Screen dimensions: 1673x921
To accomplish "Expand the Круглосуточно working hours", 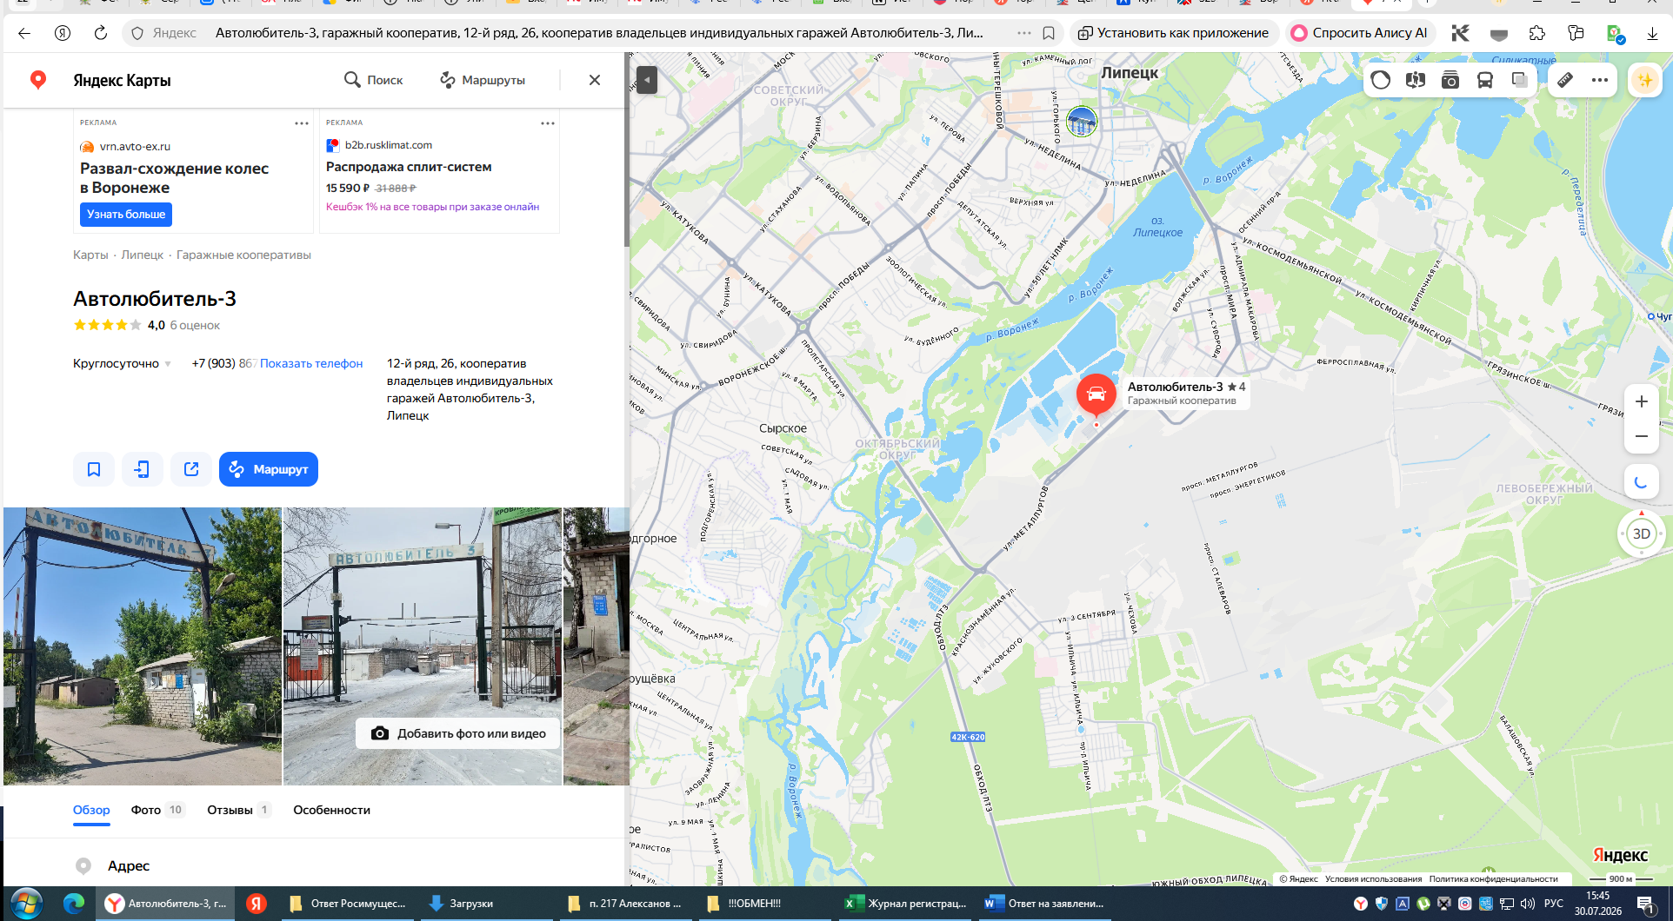I will (122, 363).
